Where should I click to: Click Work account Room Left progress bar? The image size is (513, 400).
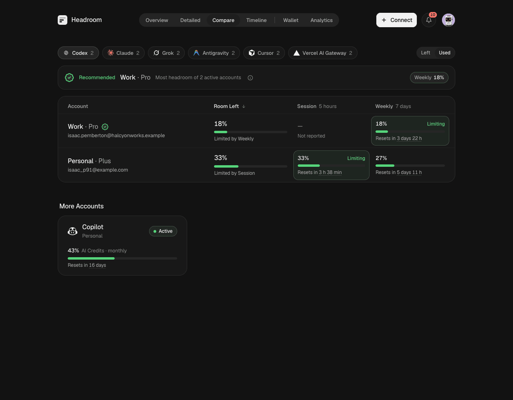tap(250, 132)
